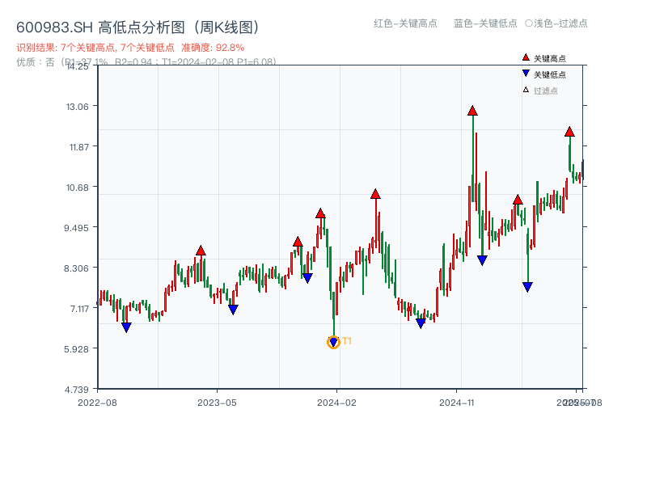Image resolution: width=647 pixels, height=485 pixels.
Task: Click the x-axis label 2022-08
Action: coord(97,403)
